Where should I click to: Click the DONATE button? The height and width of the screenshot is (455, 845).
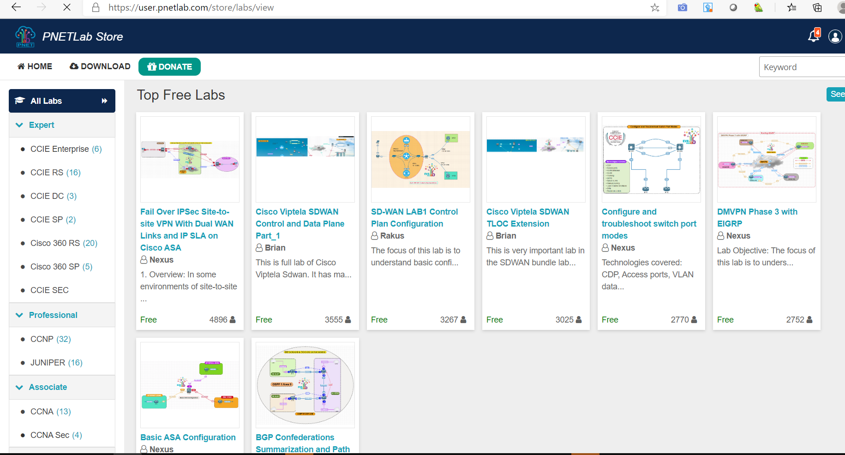(x=169, y=66)
